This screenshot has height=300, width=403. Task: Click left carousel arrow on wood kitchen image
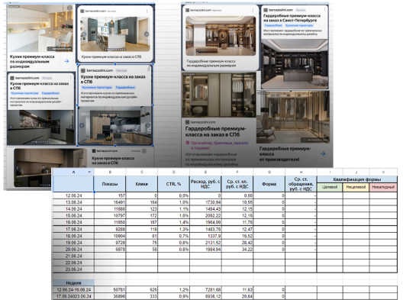pyautogui.click(x=82, y=125)
